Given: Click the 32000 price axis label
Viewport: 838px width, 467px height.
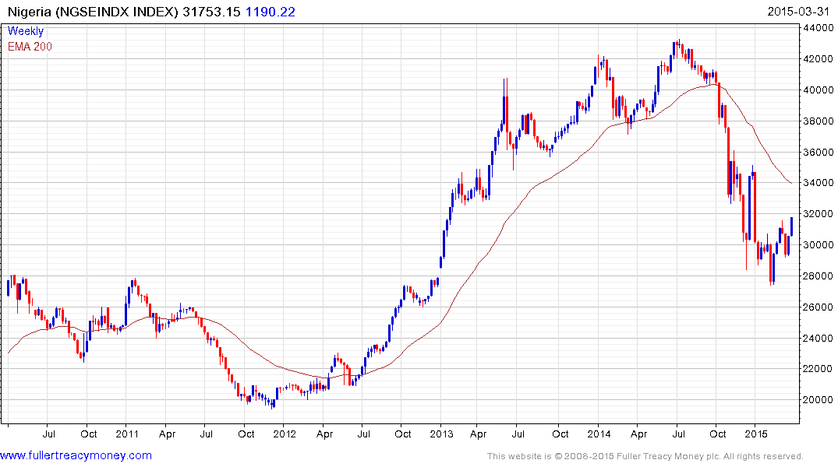Looking at the screenshot, I should coord(818,214).
